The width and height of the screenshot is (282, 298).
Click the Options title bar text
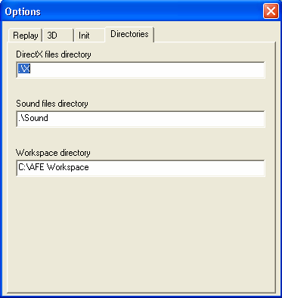pyautogui.click(x=23, y=12)
